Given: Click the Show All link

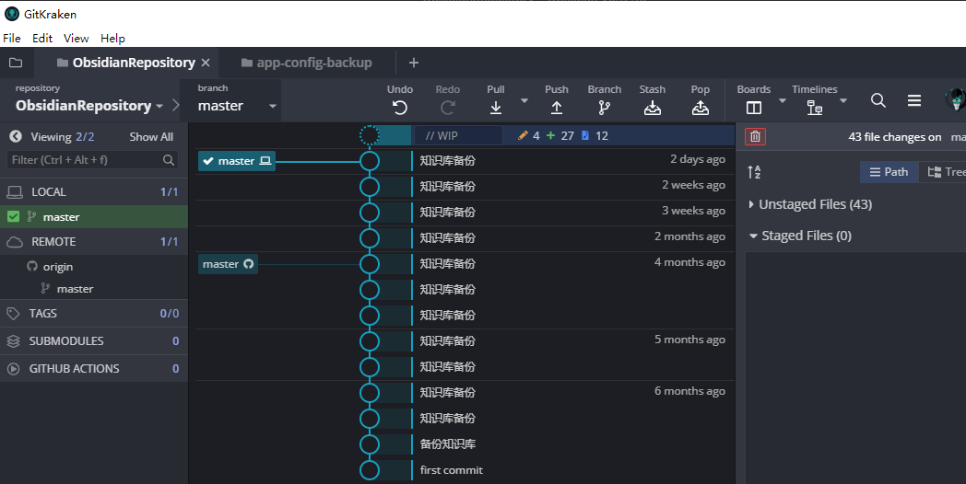Looking at the screenshot, I should tap(151, 137).
